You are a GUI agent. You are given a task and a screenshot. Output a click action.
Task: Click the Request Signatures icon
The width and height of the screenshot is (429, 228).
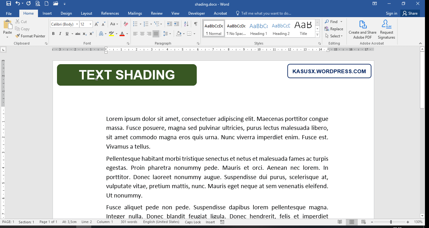(386, 24)
